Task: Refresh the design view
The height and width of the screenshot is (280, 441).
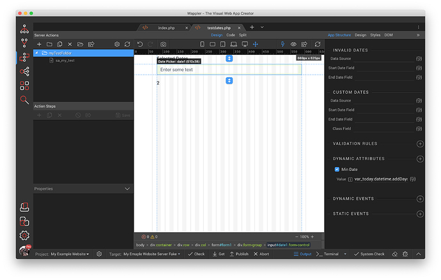Action: pos(318,44)
